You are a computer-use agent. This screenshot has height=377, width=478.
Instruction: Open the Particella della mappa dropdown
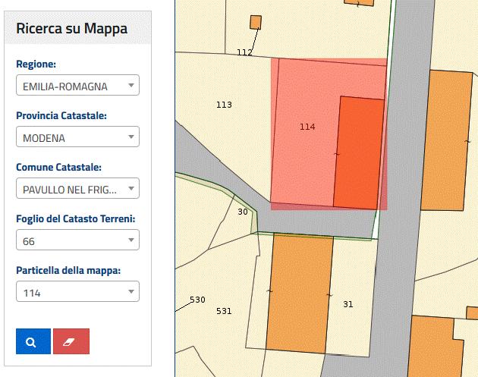coord(77,291)
